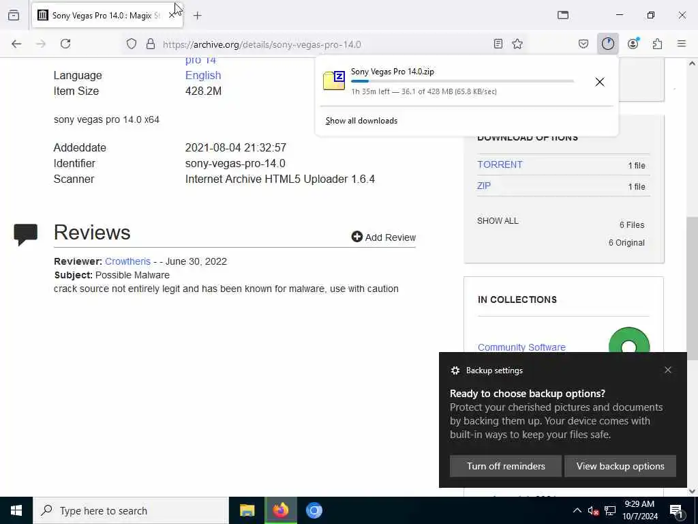The height and width of the screenshot is (524, 698).
Task: Click View backup options button
Action: point(620,466)
